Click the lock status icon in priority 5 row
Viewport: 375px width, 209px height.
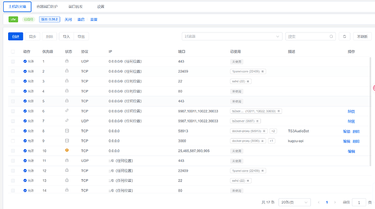(67, 101)
